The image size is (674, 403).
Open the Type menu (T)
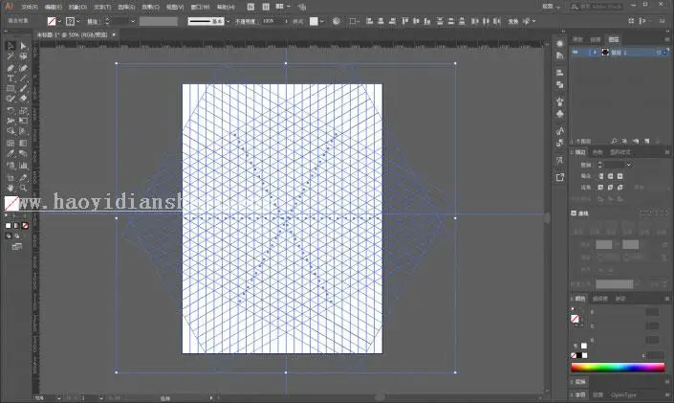click(102, 7)
